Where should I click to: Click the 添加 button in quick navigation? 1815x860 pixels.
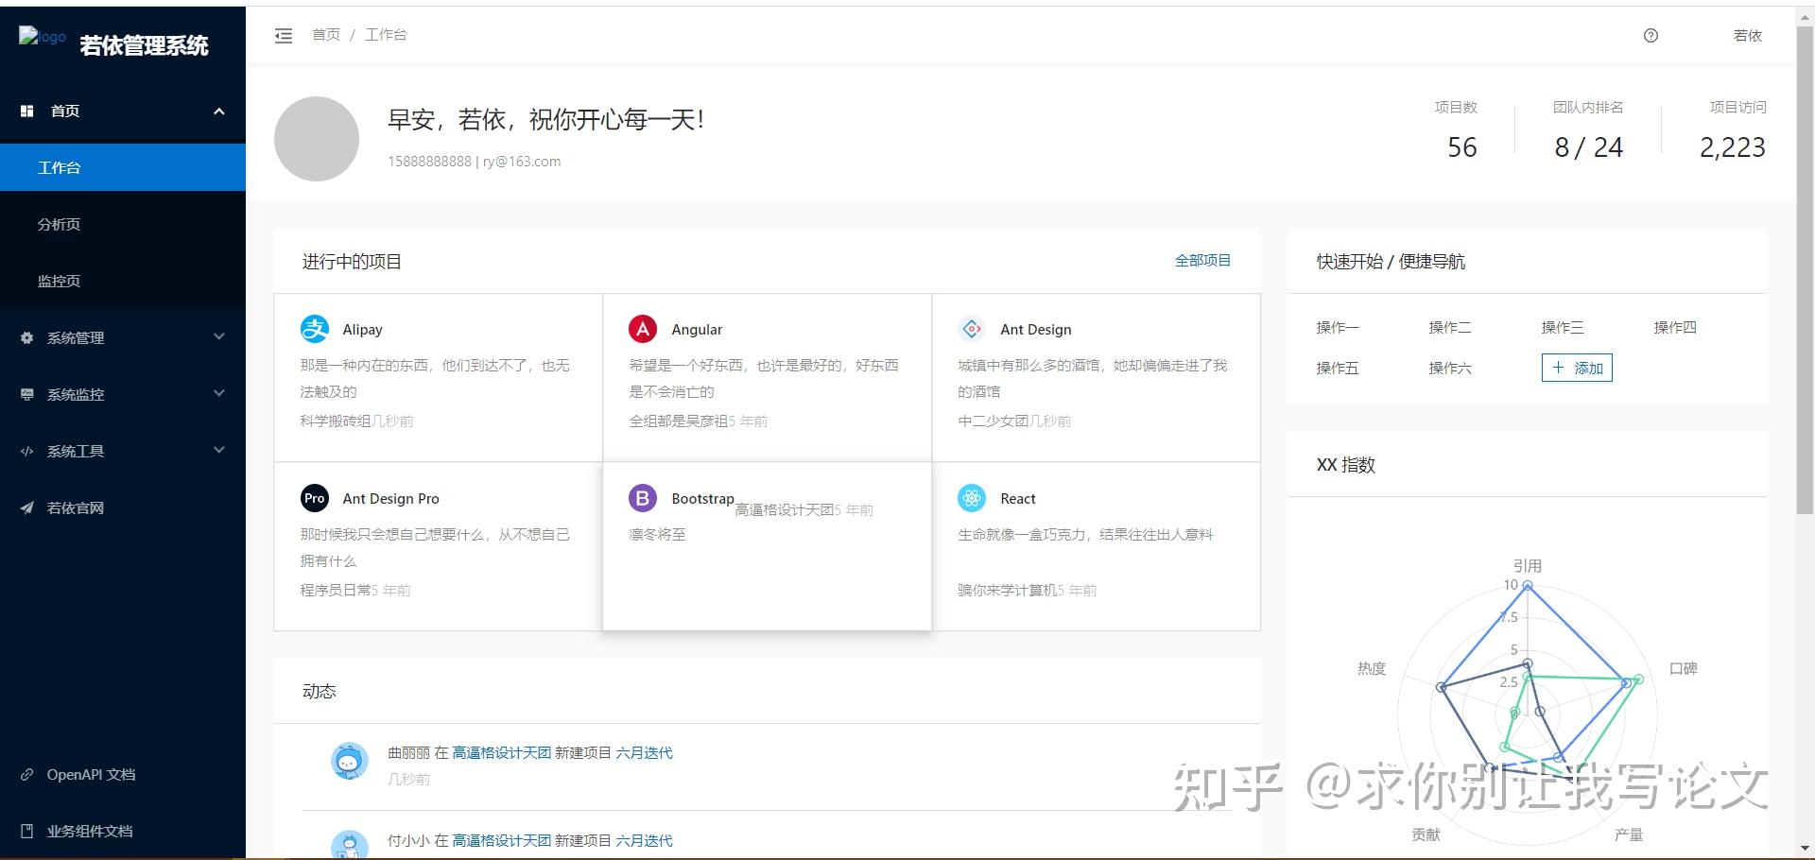pyautogui.click(x=1576, y=368)
